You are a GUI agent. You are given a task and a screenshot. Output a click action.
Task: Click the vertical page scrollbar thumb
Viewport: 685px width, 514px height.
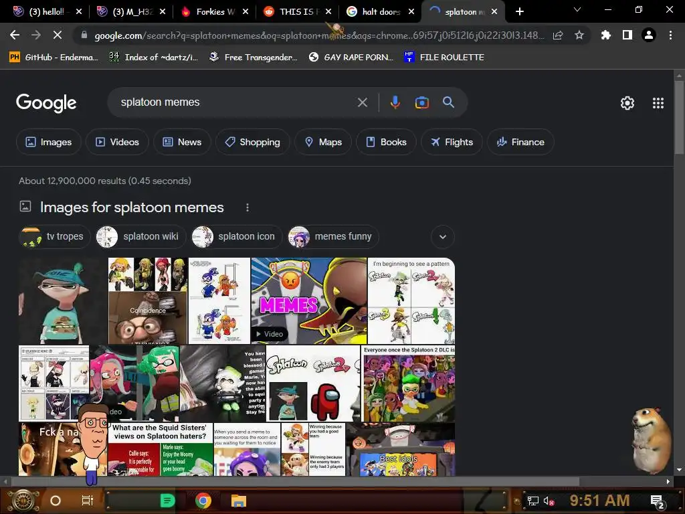point(679,118)
